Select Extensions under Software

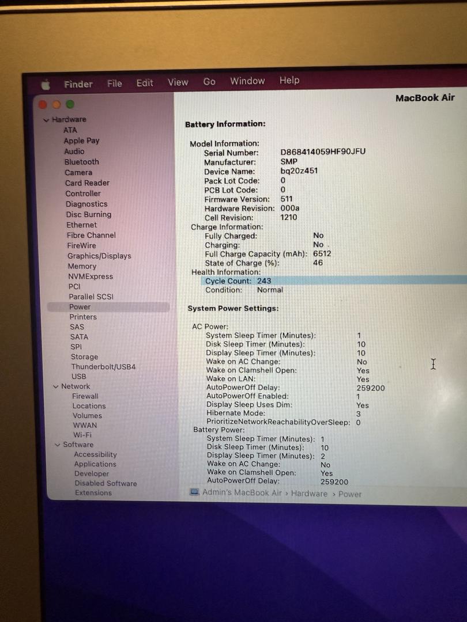[x=93, y=493]
